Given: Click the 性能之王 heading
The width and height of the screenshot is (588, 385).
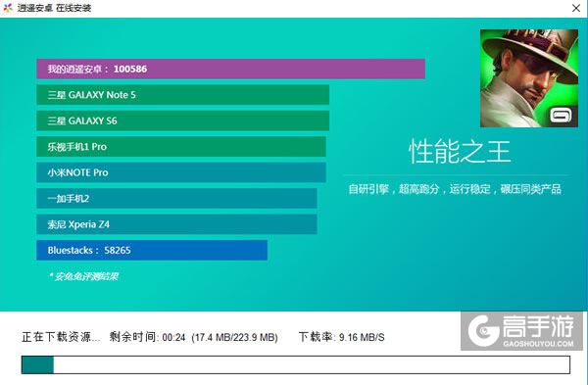Looking at the screenshot, I should tap(460, 152).
